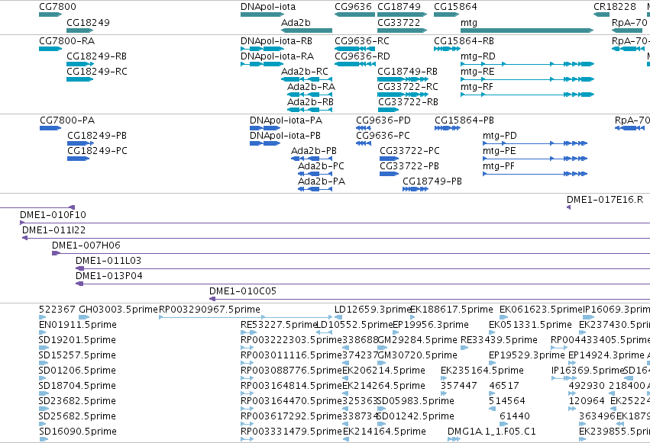Click protein CG18249-PB feature
Screen dimensions: 650x443
(80, 143)
